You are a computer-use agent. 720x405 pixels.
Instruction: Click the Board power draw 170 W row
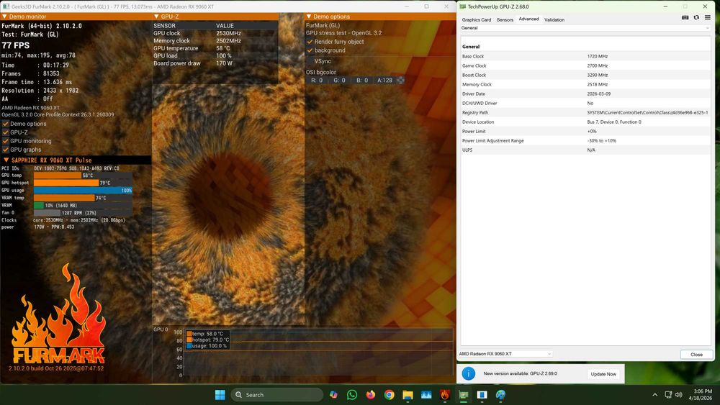point(215,63)
